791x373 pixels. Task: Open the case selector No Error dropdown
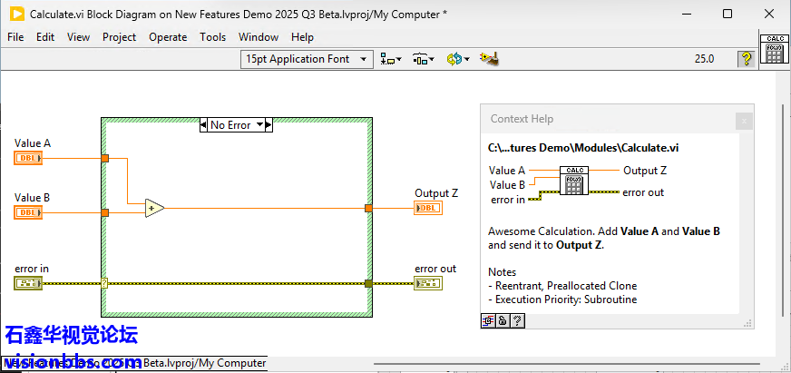[259, 125]
